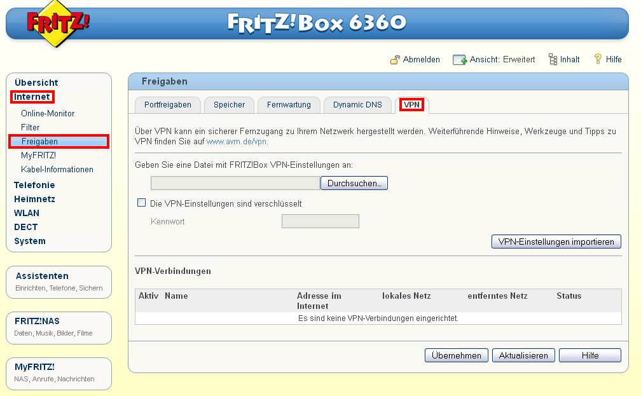This screenshot has height=396, width=641.
Task: Open MyFRITZ! submenu item under Internet
Action: (38, 156)
